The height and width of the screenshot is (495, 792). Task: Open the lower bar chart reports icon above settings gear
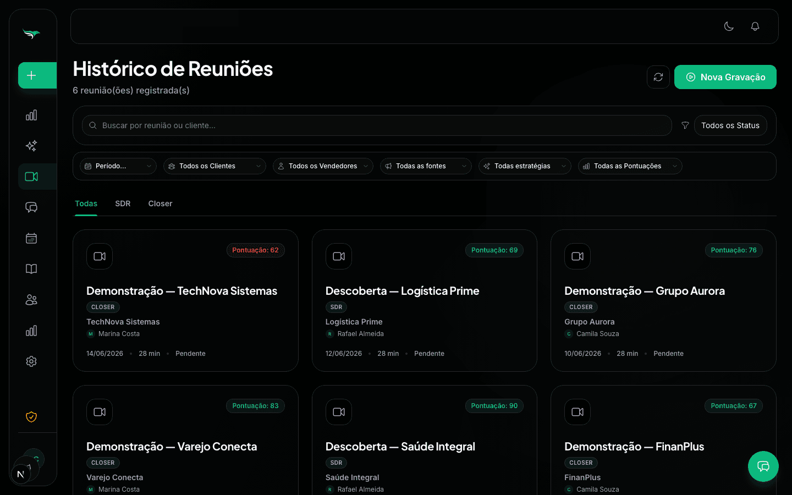point(31,331)
